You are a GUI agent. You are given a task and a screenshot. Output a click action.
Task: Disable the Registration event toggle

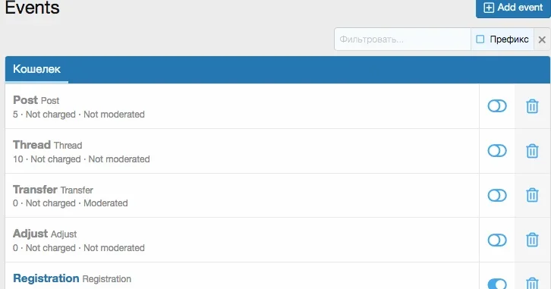click(x=497, y=284)
